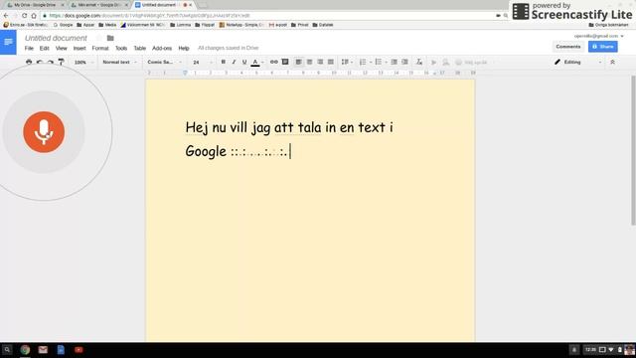Click the Undo arrow icon
This screenshot has width=636, height=358.
click(40, 62)
